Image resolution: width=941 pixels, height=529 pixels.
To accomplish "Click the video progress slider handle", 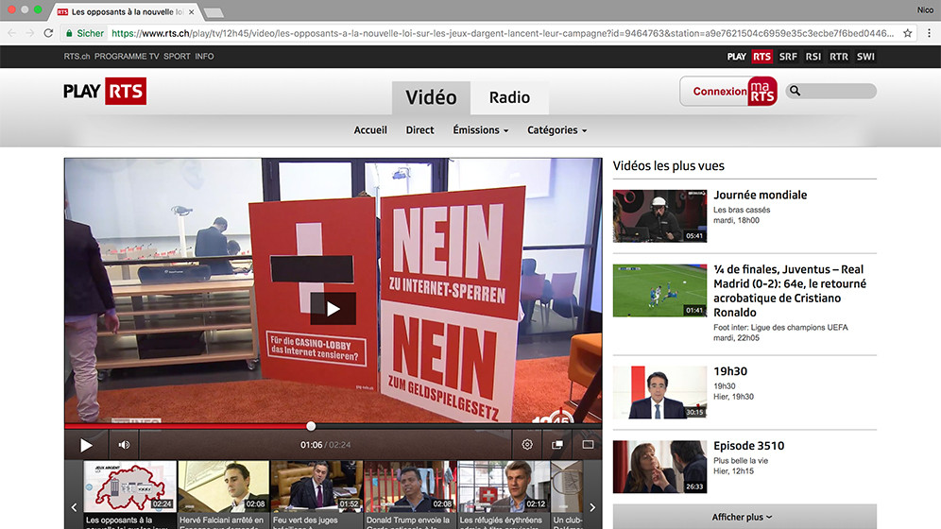I will click(x=311, y=426).
